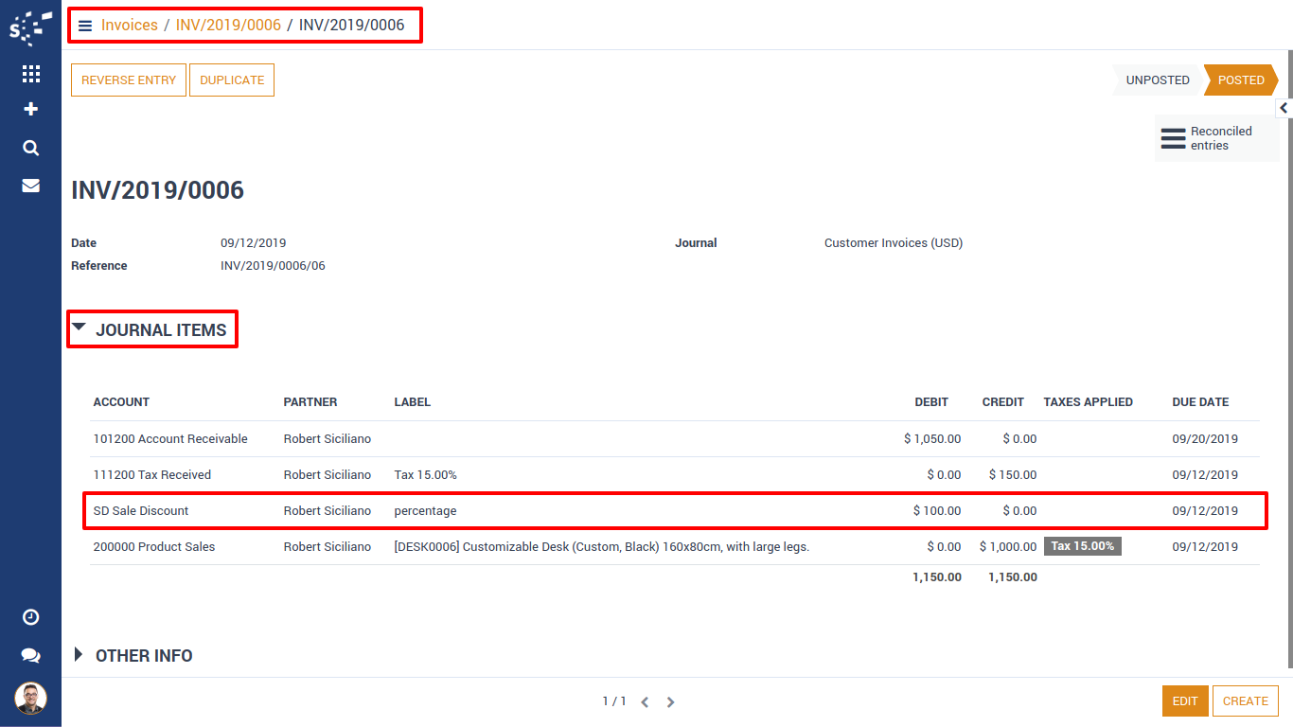Go to Invoices in the breadcrumb

click(130, 26)
